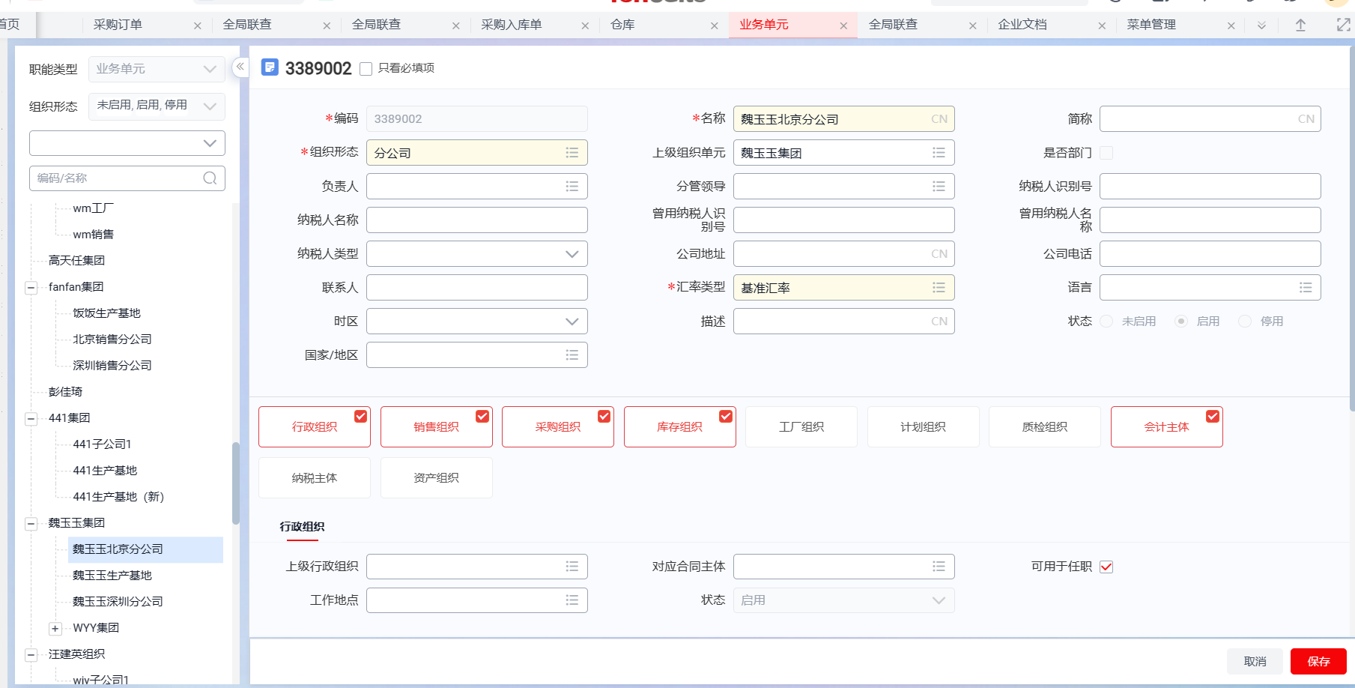This screenshot has height=688, width=1355.
Task: Open the 时区 dropdown
Action: 572,321
